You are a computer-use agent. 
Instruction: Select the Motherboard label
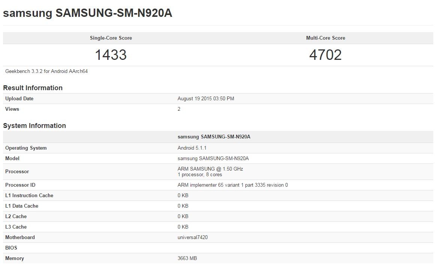click(x=20, y=237)
